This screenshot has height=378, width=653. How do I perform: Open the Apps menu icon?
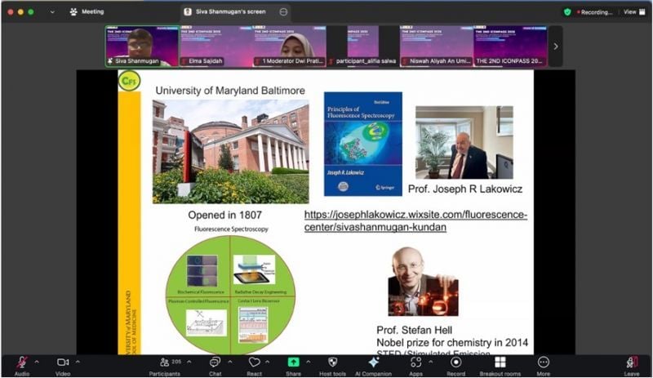415,362
